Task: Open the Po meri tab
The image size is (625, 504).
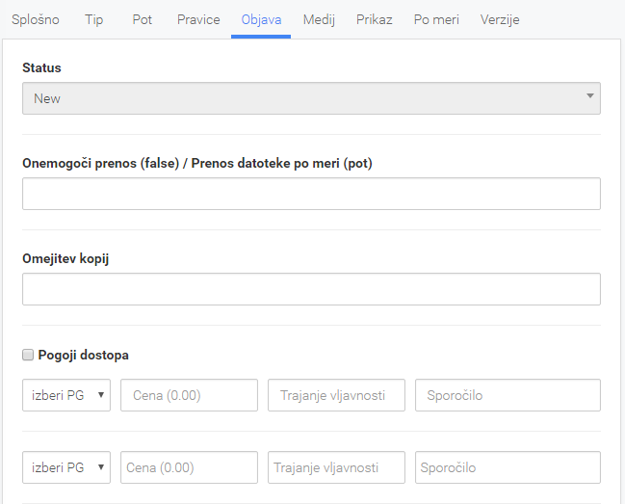Action: pos(436,19)
